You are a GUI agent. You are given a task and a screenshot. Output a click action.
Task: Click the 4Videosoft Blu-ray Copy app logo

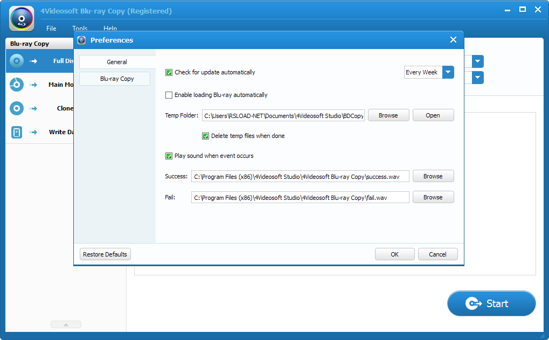tap(22, 18)
